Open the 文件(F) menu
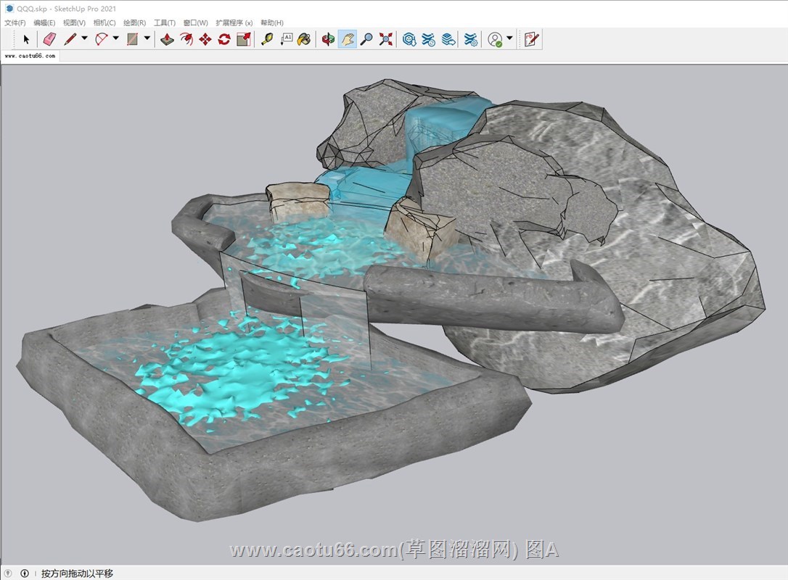788x580 pixels. 15,23
